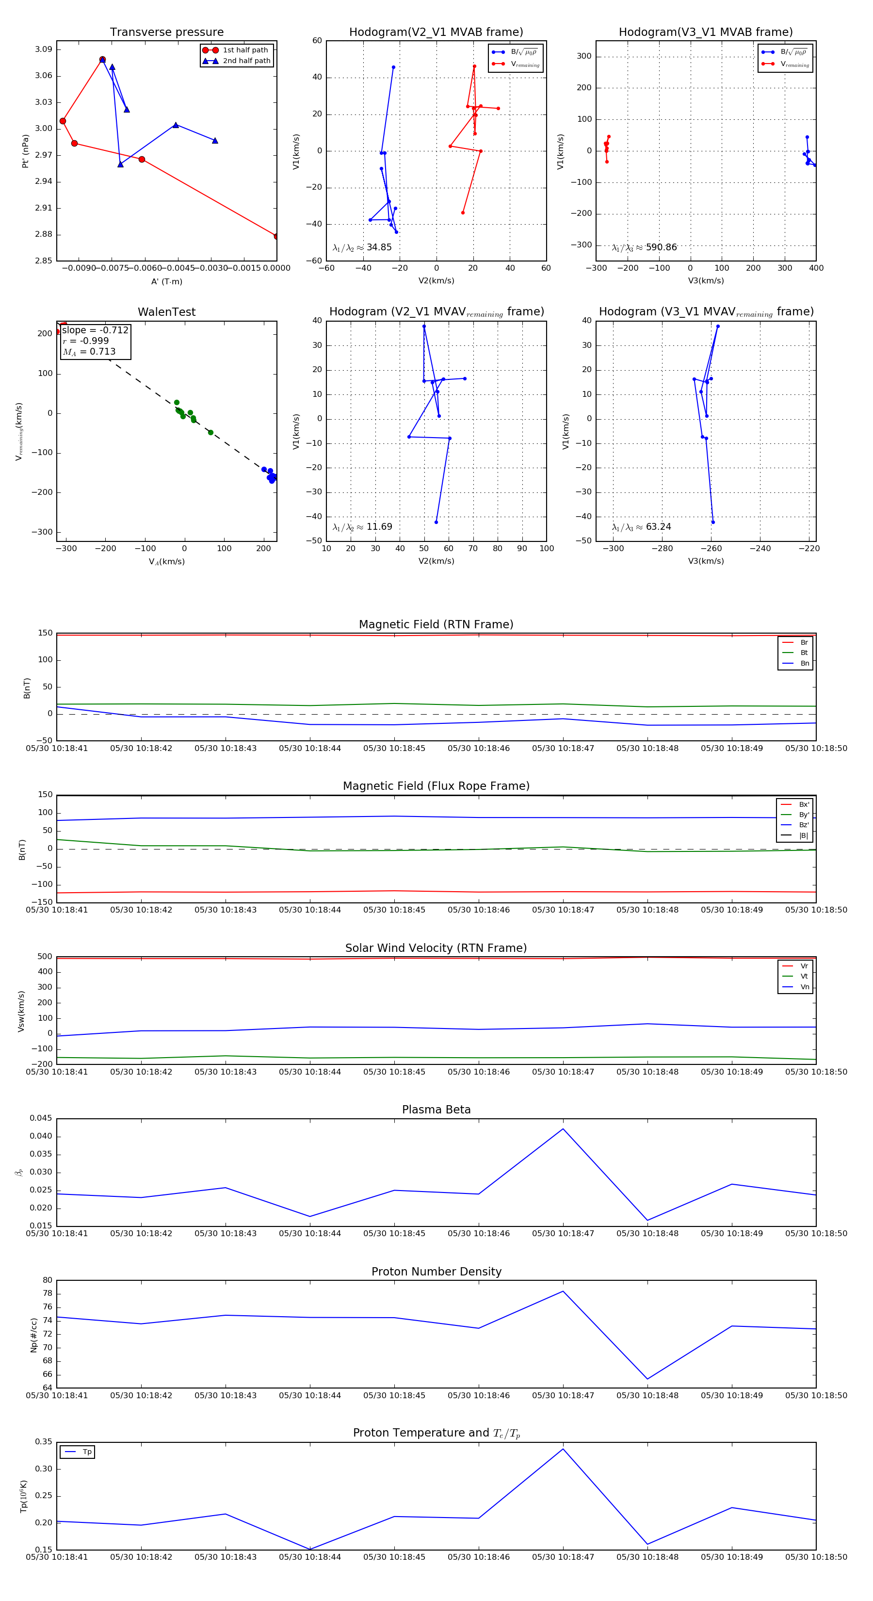Click the 'Vsw(km/s)' y-axis label
Image resolution: width=873 pixels, height=1601 pixels.
pyautogui.click(x=21, y=1011)
